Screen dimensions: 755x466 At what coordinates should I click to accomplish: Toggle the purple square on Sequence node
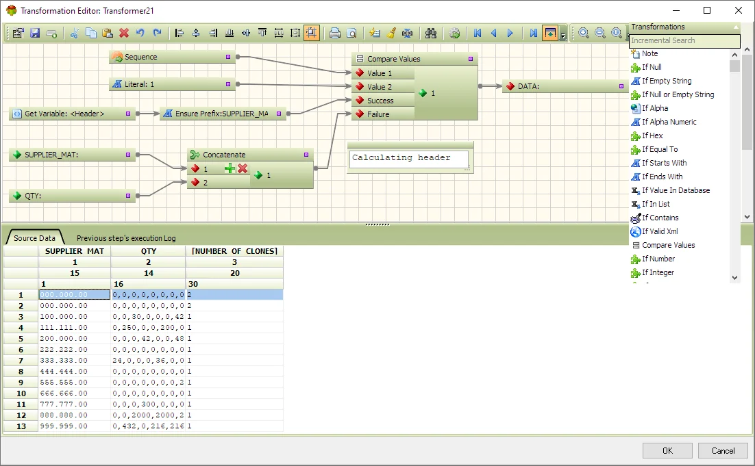[228, 57]
